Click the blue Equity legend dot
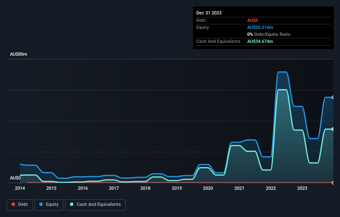340x217 pixels. (x=41, y=204)
